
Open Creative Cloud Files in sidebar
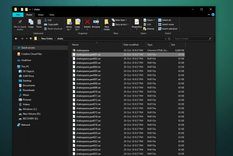click(30, 54)
